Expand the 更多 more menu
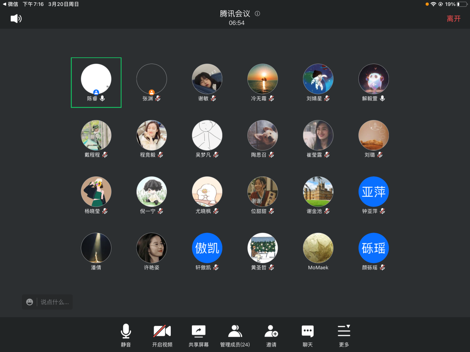 click(x=344, y=331)
